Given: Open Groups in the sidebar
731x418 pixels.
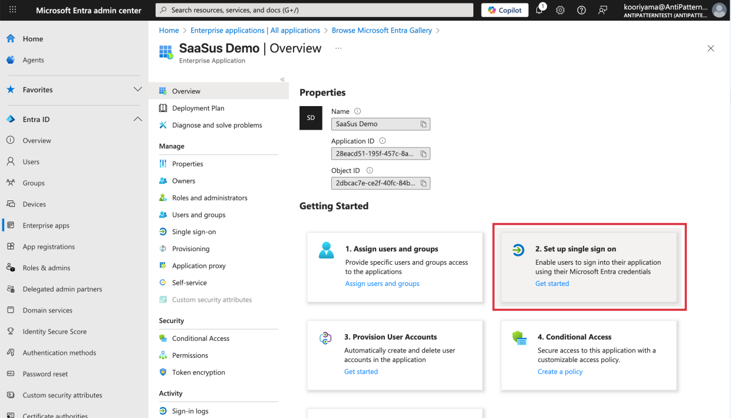Looking at the screenshot, I should (34, 183).
